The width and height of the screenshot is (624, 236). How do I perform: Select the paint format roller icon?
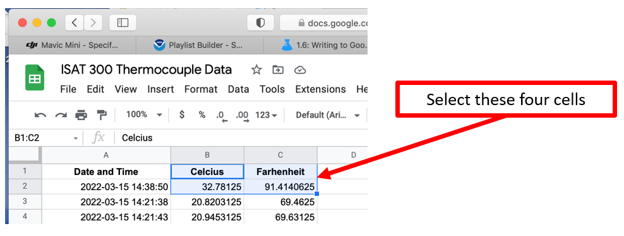tap(102, 115)
